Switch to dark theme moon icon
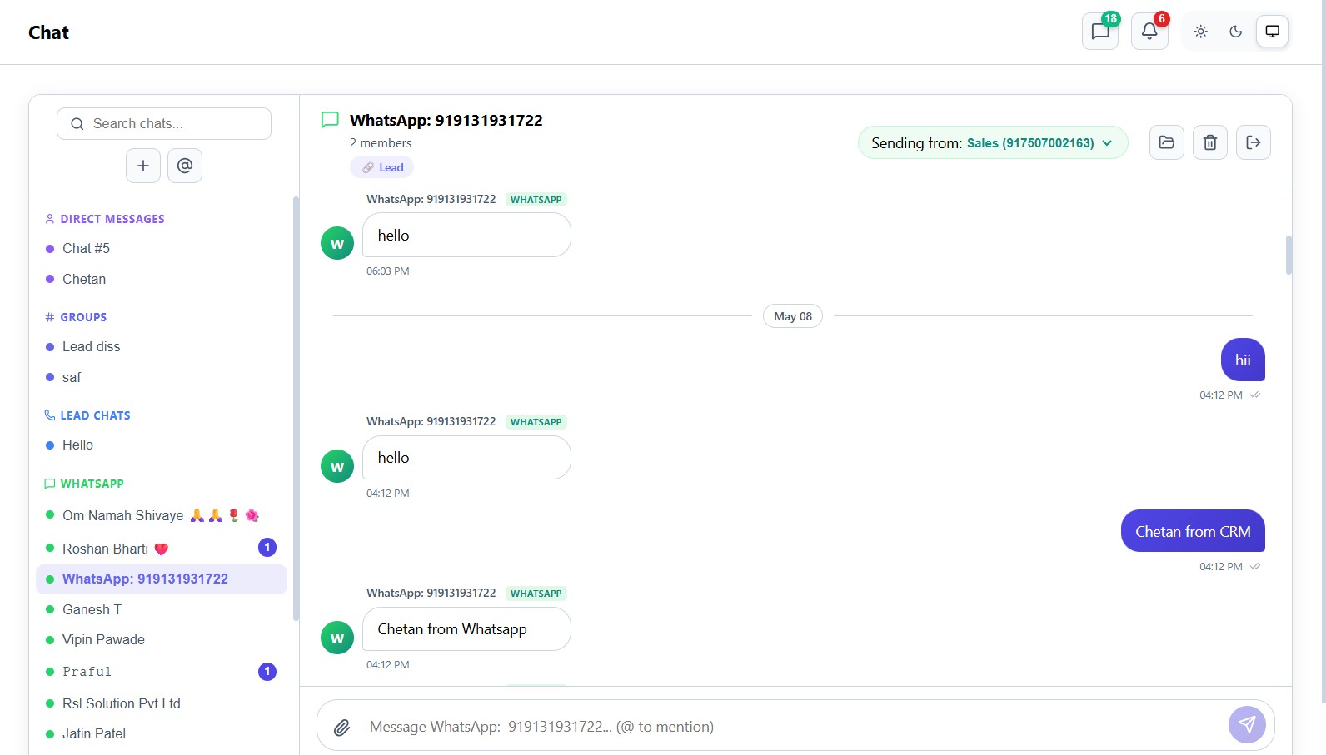This screenshot has width=1326, height=755. 1236,32
